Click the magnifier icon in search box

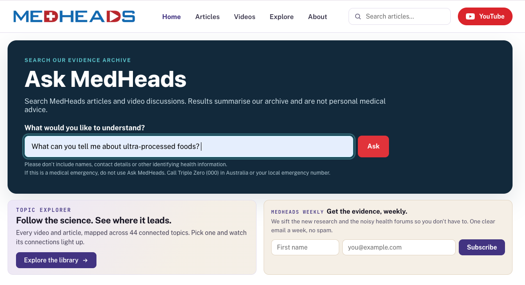[x=358, y=16]
